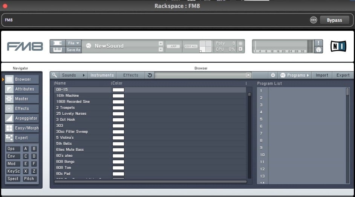Show the rack view icon above keyboard

coord(58,43)
